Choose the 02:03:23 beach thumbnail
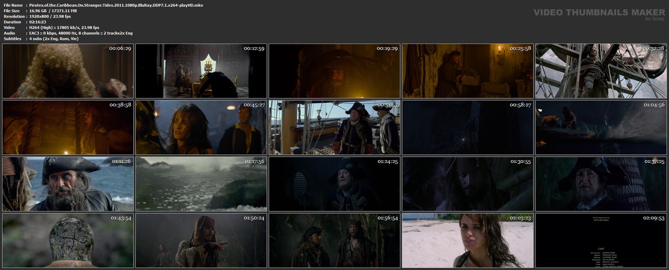 pos(468,240)
